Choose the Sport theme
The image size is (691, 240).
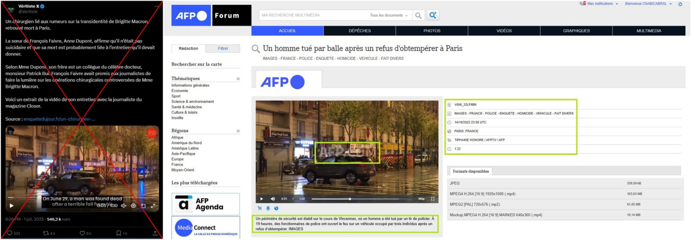pos(176,96)
